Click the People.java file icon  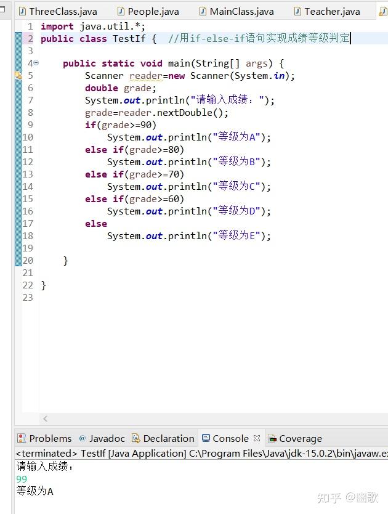[x=121, y=12]
